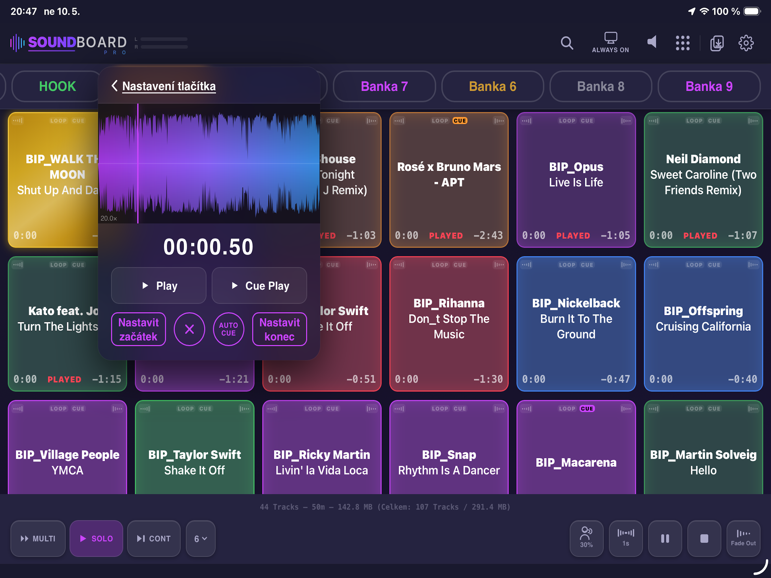
Task: Click the 1s fade duration icon
Action: tap(626, 538)
